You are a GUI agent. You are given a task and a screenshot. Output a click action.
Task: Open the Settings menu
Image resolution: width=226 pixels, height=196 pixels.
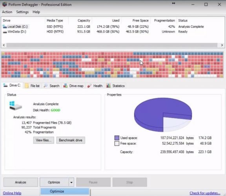[22, 12]
